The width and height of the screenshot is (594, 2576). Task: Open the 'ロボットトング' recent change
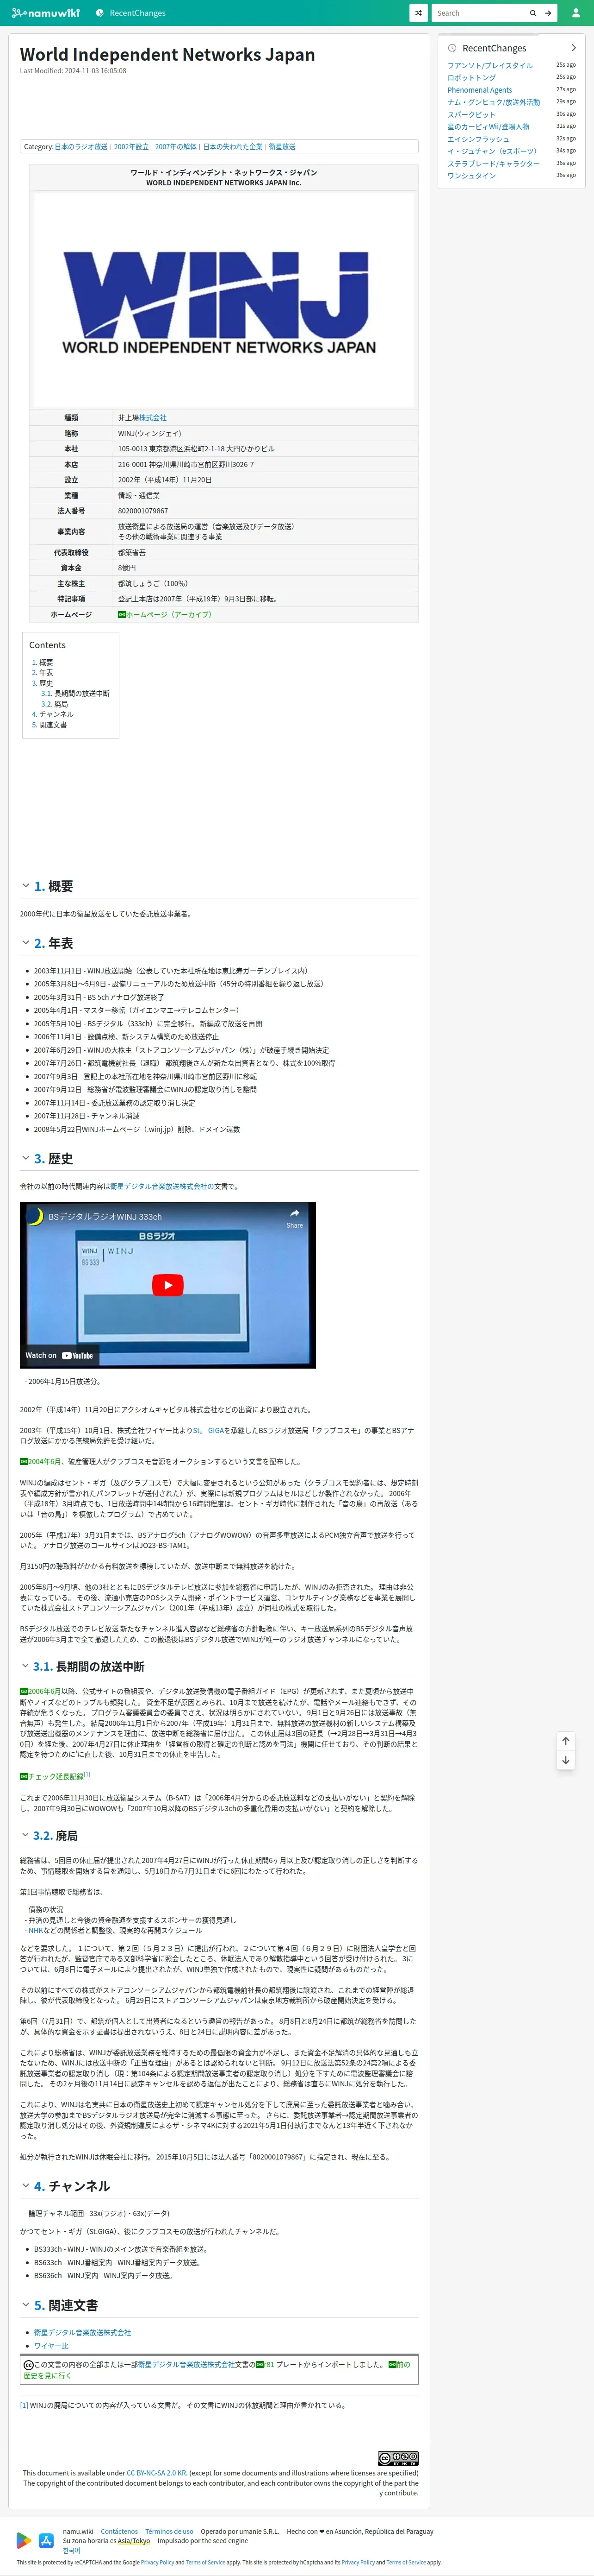471,78
